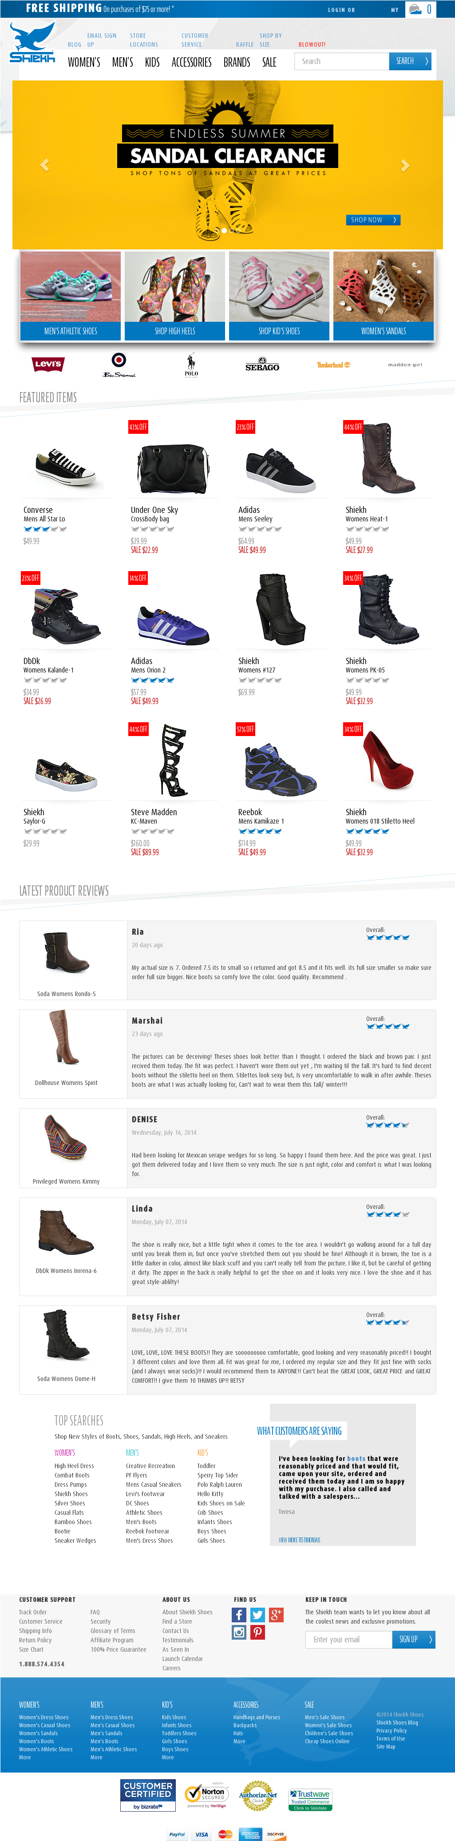Open View More Testimonials link
Image resolution: width=455 pixels, height=1841 pixels.
pyautogui.click(x=299, y=1540)
